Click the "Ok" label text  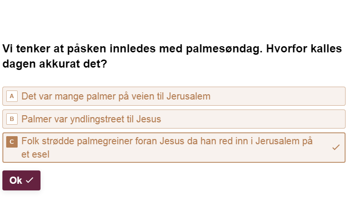tap(16, 180)
